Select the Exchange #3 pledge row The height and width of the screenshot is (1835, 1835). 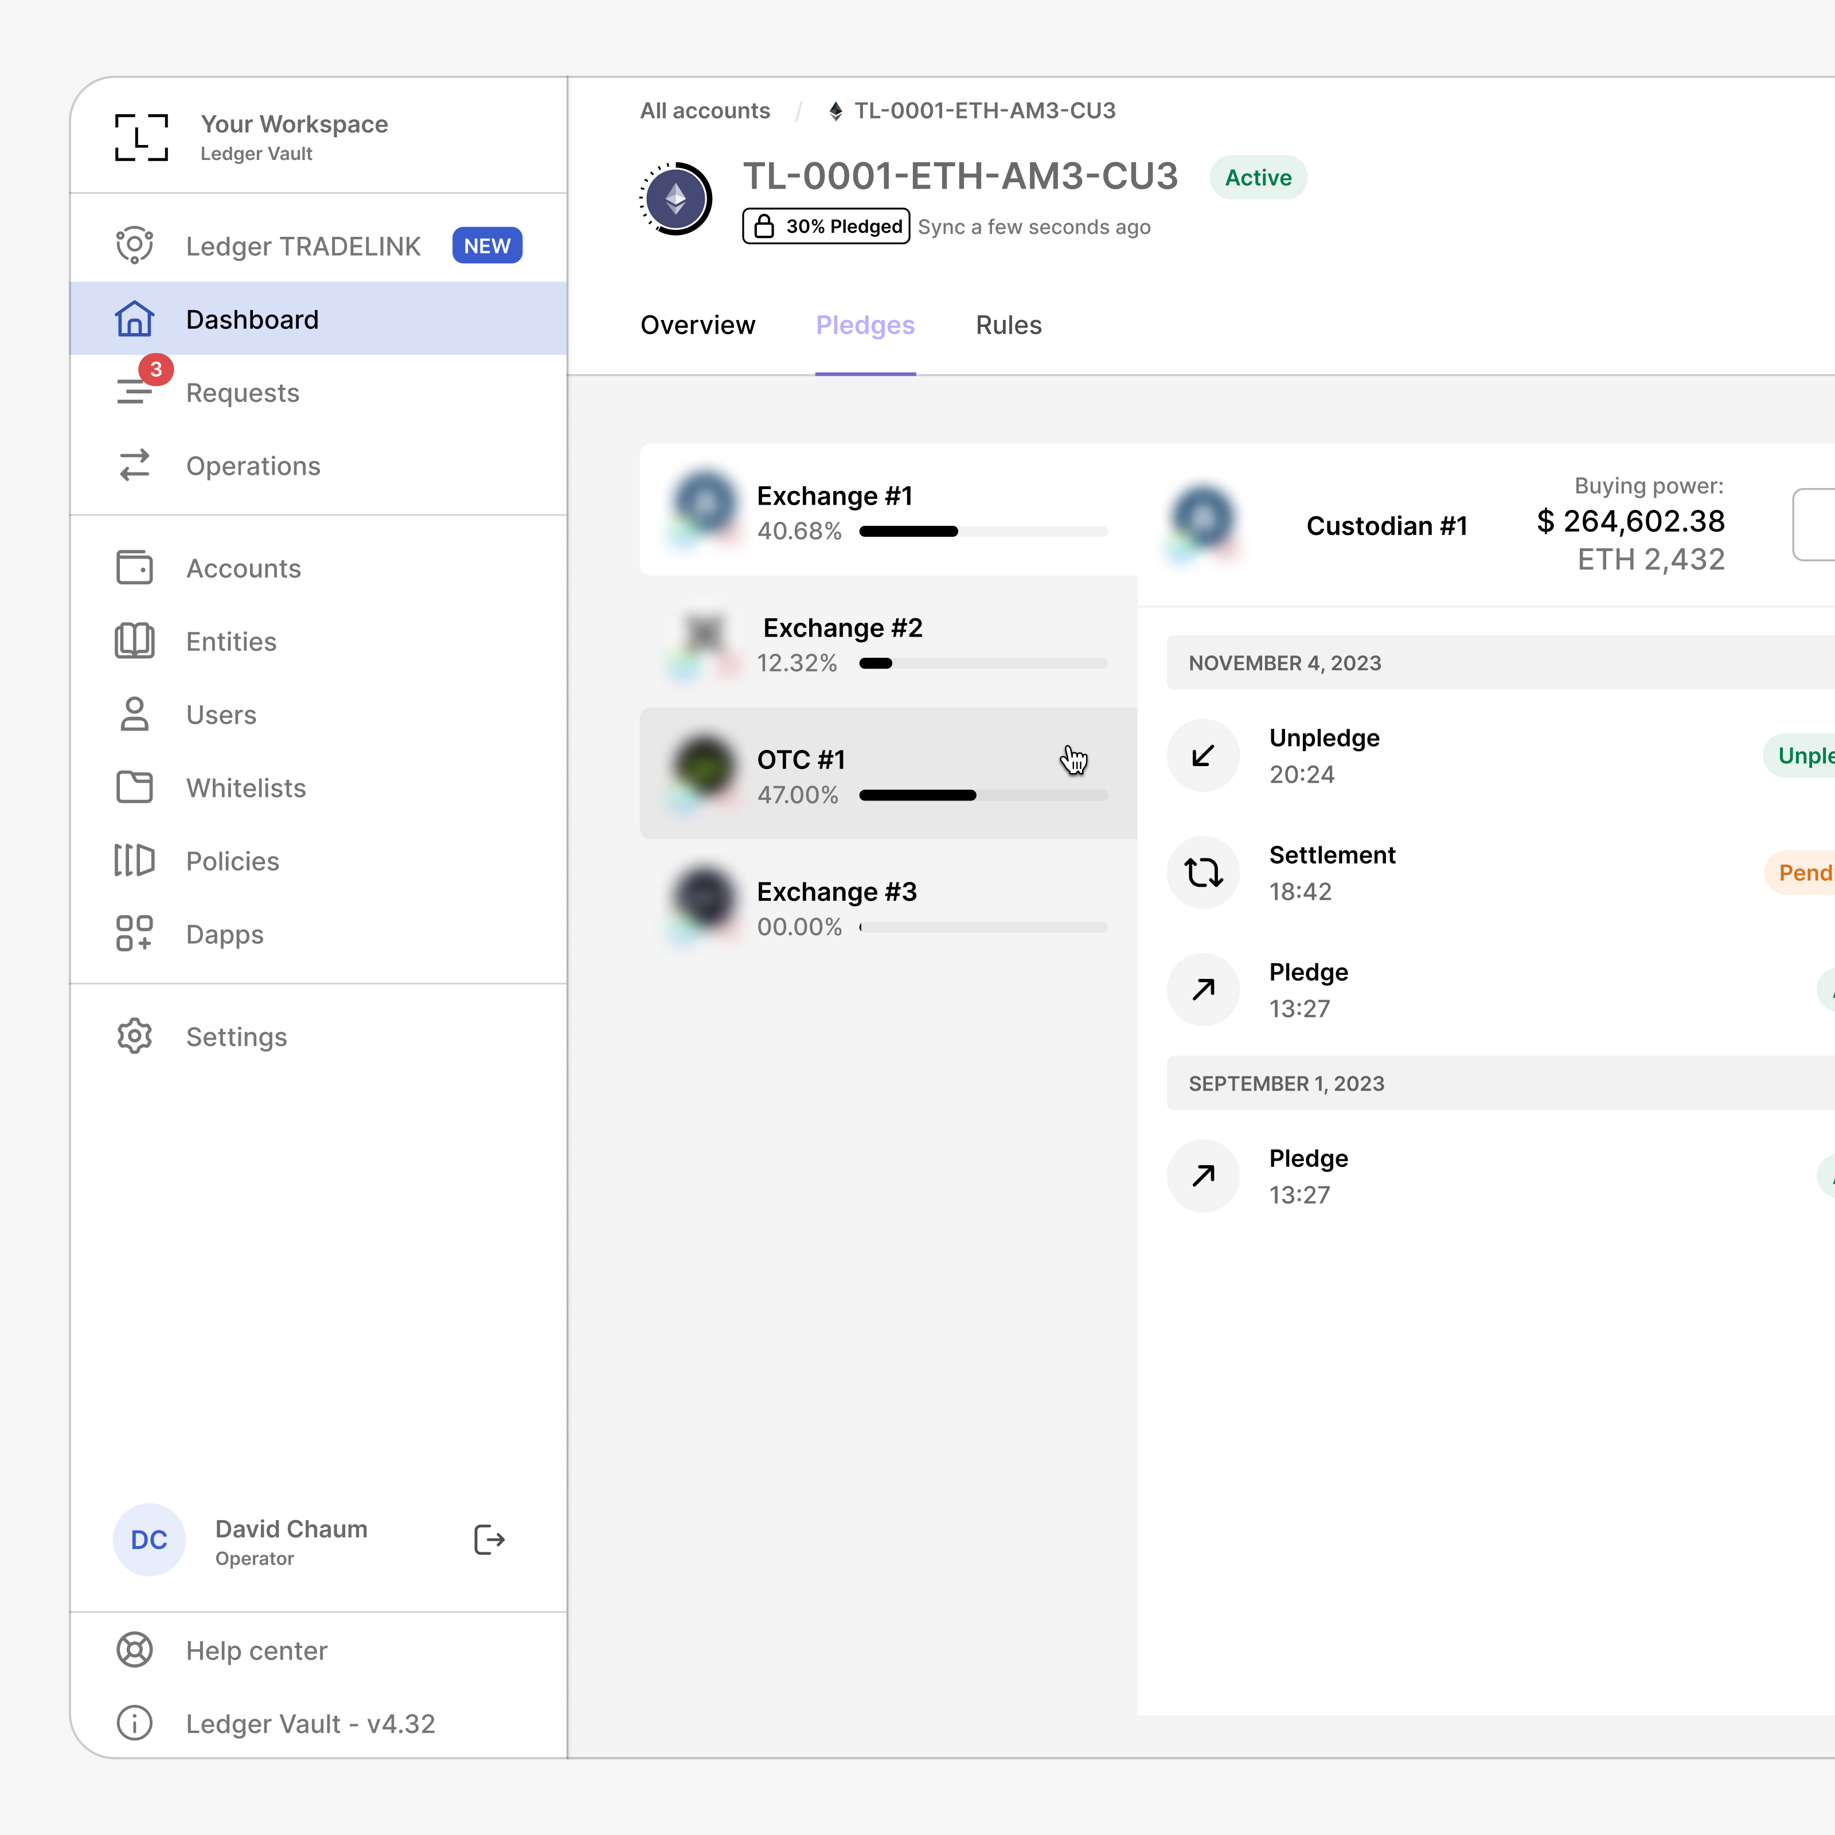(x=889, y=905)
